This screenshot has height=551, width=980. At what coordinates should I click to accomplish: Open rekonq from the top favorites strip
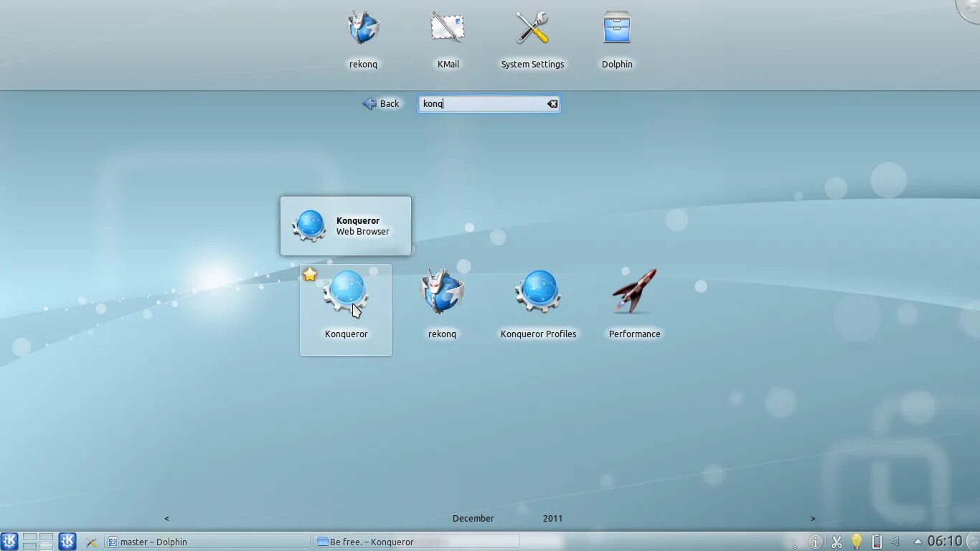363,39
